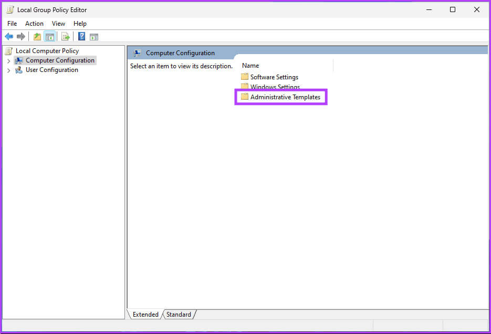Click the User Configuration tree node icon
The width and height of the screenshot is (491, 334).
click(19, 70)
